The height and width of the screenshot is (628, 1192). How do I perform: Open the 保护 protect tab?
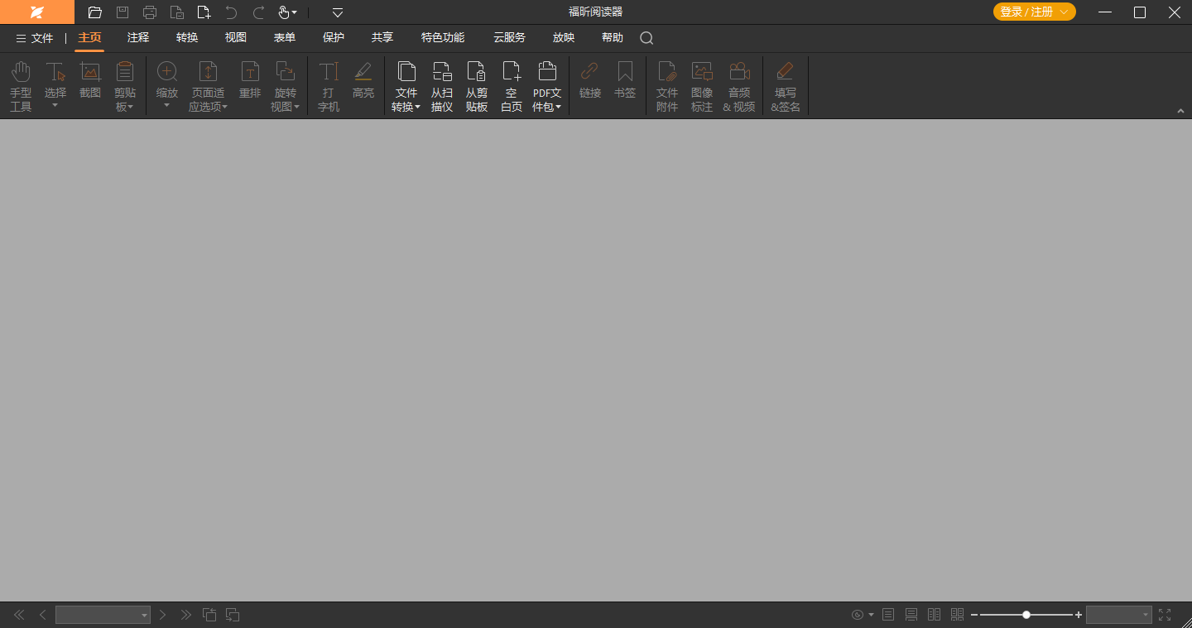334,38
